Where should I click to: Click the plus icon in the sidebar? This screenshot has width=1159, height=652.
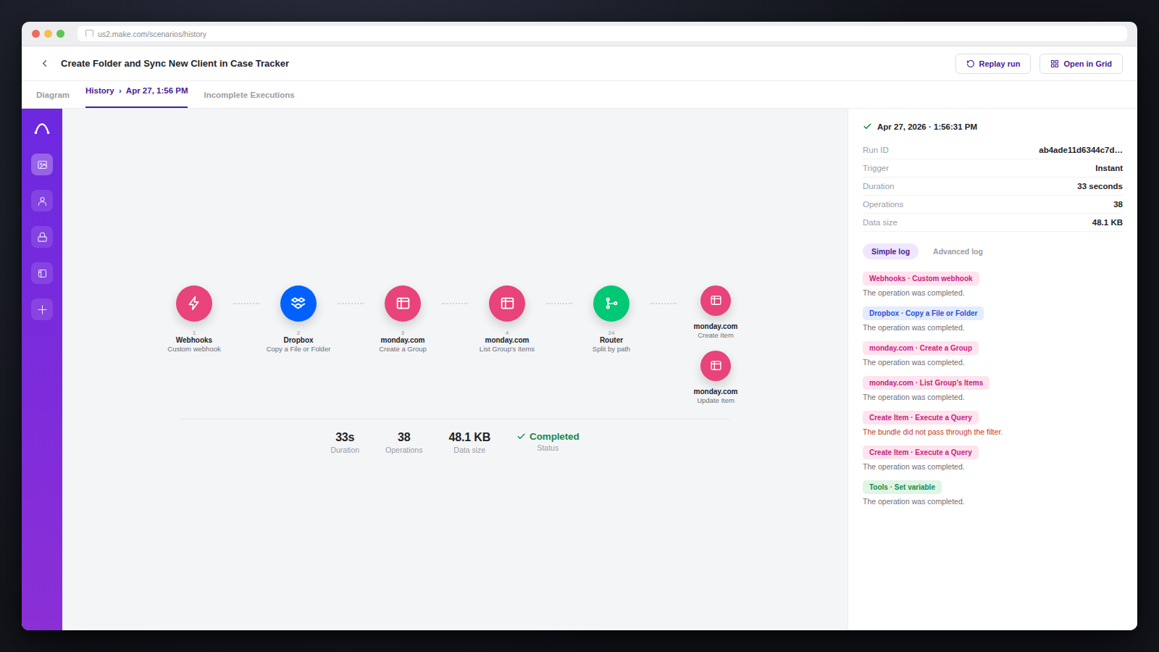pyautogui.click(x=42, y=309)
